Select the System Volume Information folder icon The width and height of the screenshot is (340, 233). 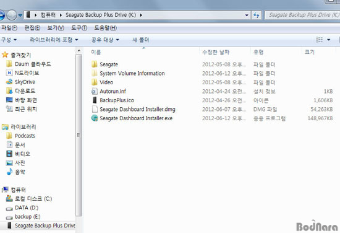click(x=95, y=73)
